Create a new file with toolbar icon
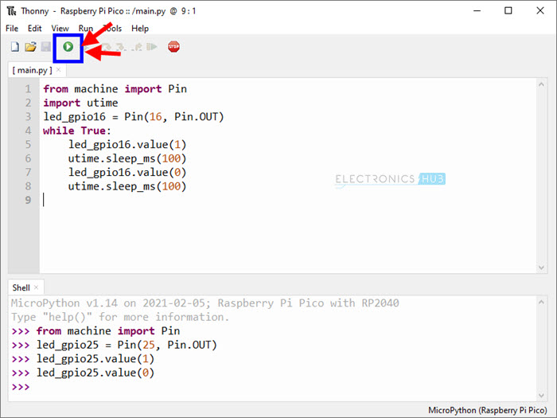Viewport: 557px width, 418px height. [x=14, y=47]
